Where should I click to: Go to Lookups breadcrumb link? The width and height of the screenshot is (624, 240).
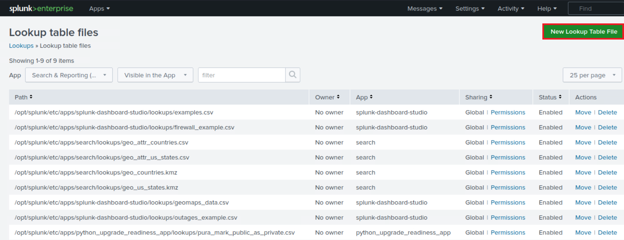click(21, 46)
